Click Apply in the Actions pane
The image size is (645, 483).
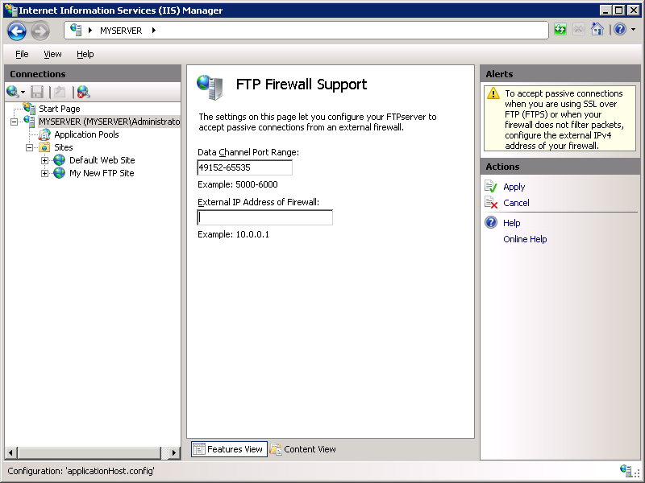tap(514, 187)
